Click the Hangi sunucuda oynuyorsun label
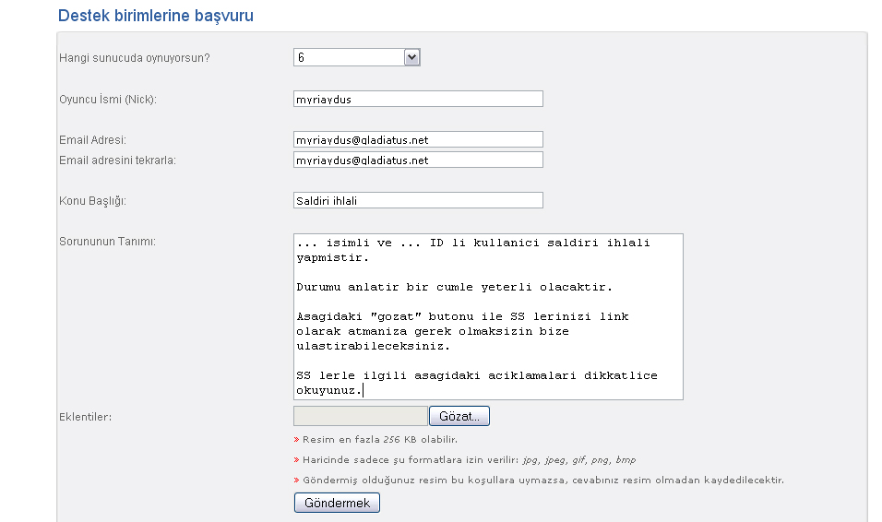 click(x=135, y=58)
